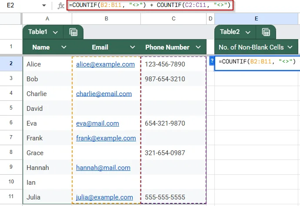Open hannah@mail.com email link
The image size is (300, 206).
point(103,168)
